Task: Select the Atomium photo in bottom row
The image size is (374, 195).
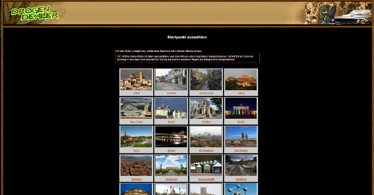Action: [241, 189]
